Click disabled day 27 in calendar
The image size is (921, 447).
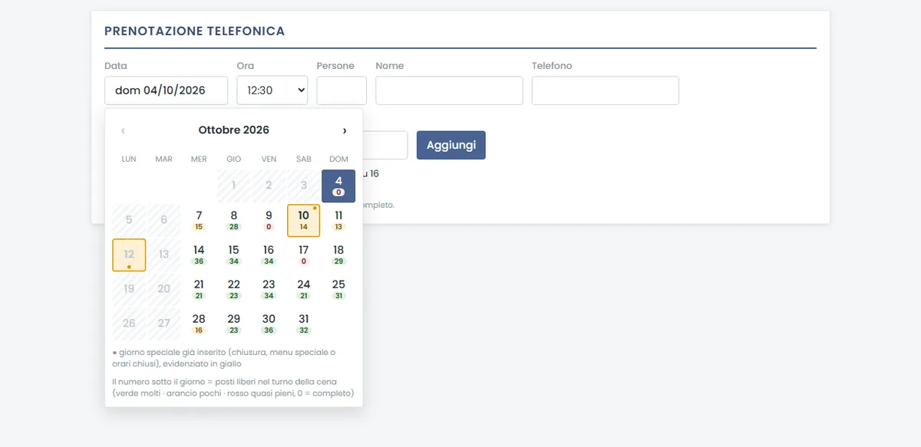point(163,324)
